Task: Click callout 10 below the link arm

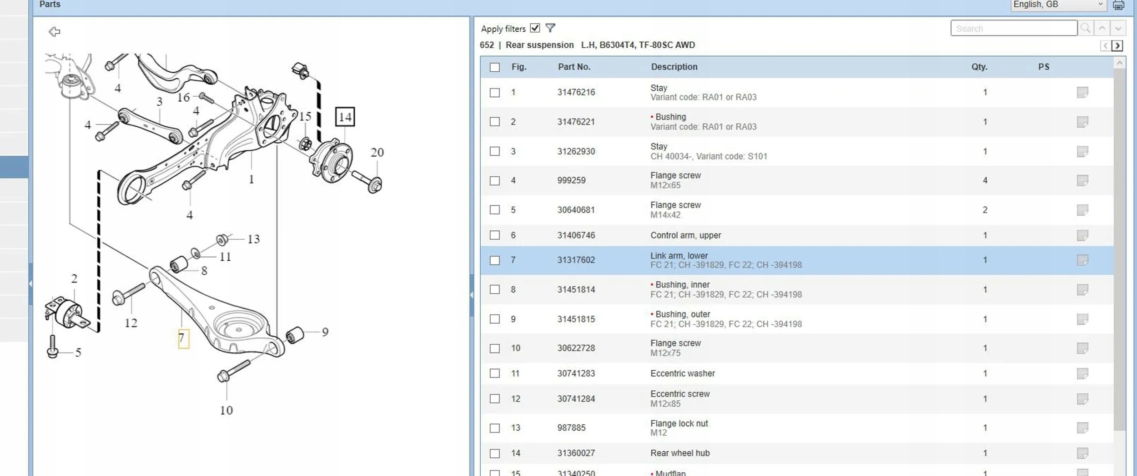Action: pos(226,410)
